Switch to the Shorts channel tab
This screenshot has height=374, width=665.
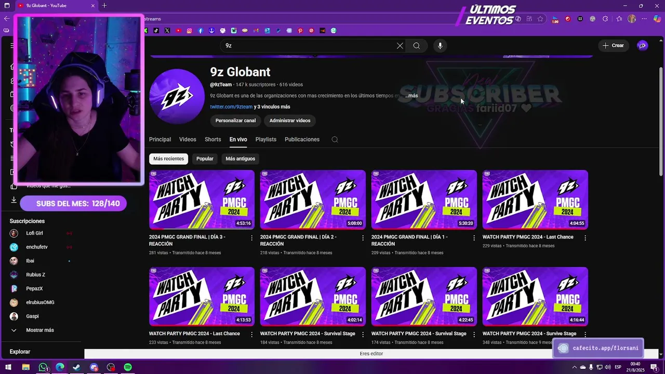[213, 139]
